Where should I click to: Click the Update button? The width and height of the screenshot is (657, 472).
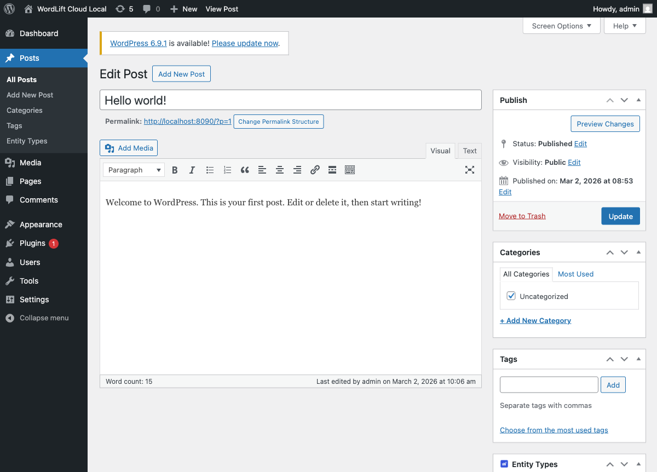(620, 216)
